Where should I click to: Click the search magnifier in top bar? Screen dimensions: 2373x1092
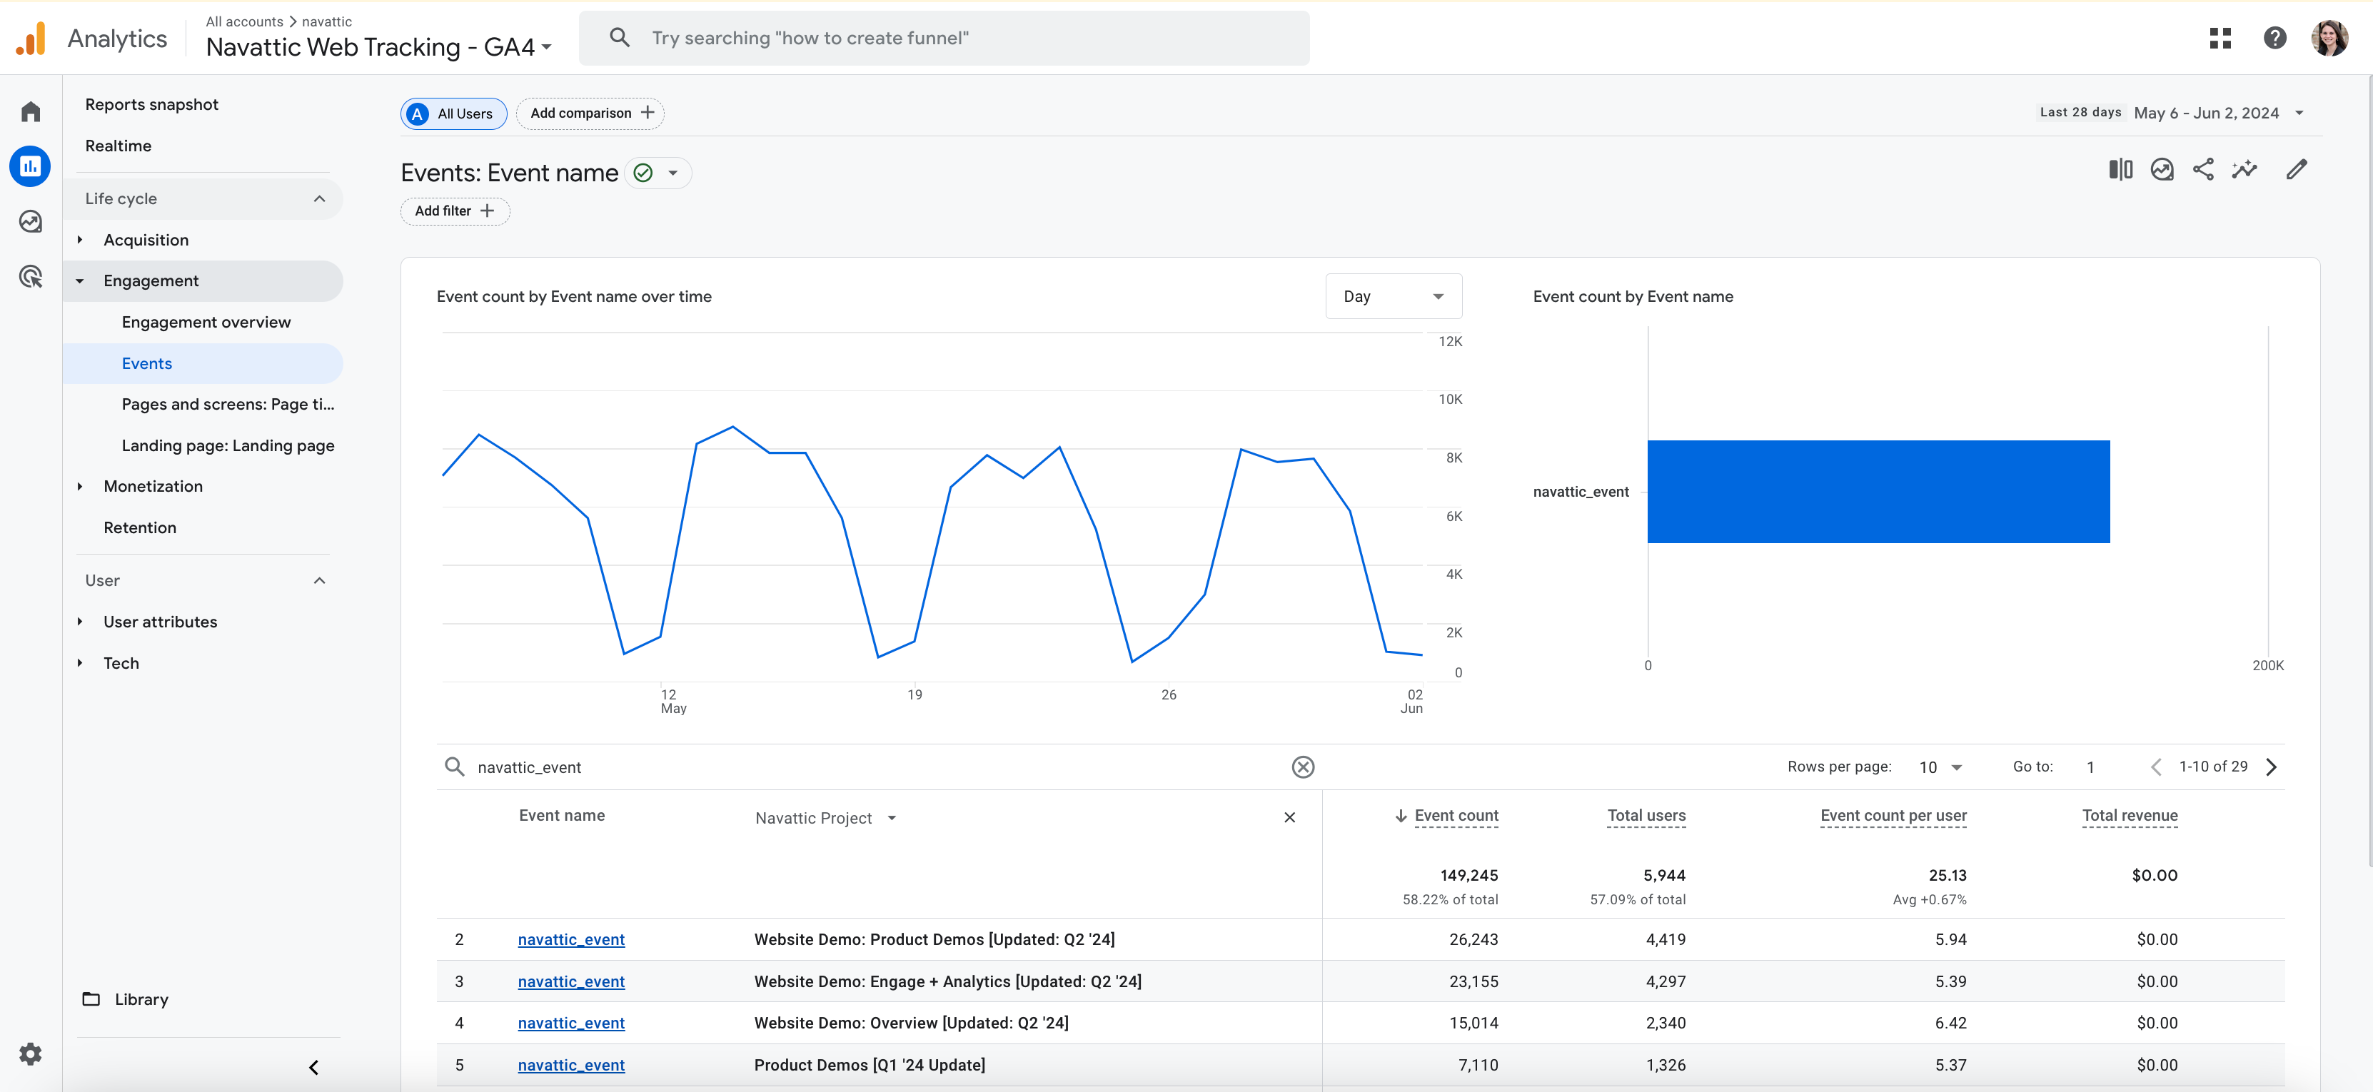[x=620, y=38]
